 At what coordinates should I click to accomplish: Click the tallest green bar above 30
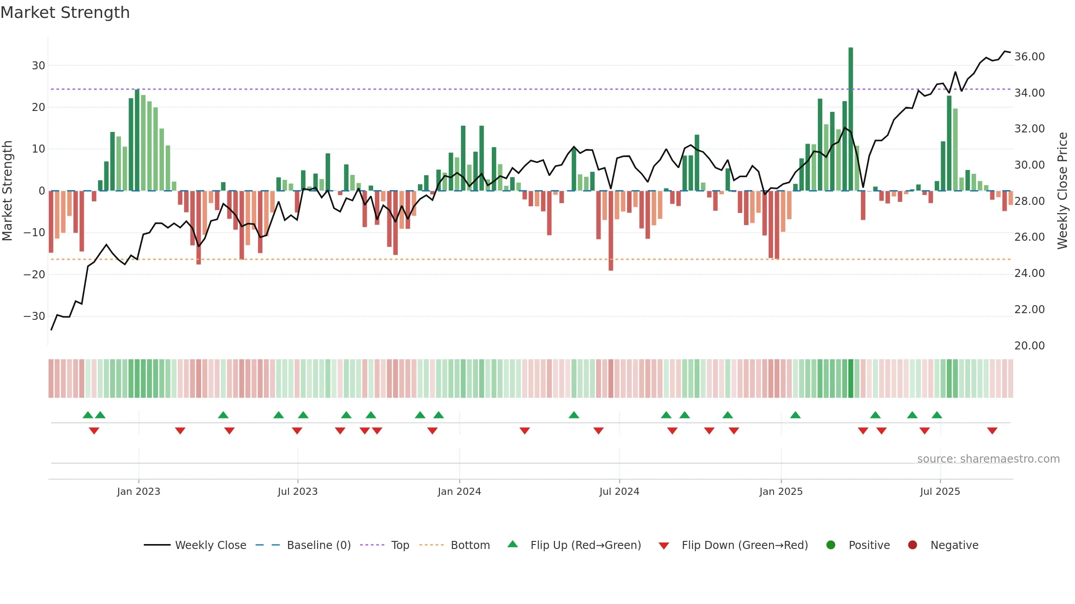point(851,119)
